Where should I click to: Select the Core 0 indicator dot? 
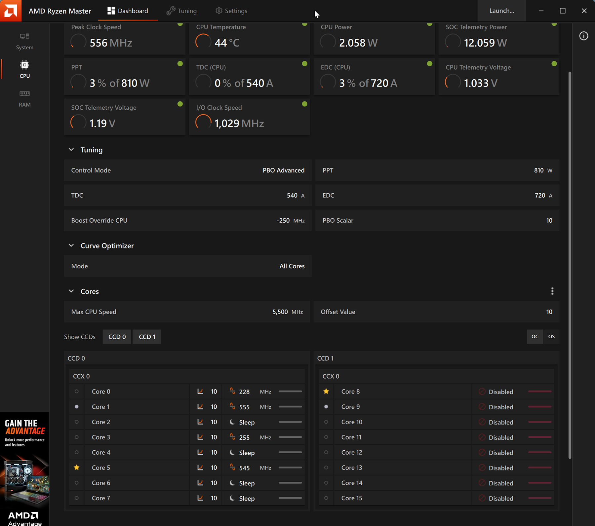point(77,392)
